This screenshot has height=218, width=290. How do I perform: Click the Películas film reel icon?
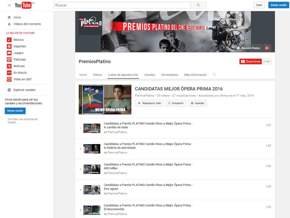coord(9,59)
